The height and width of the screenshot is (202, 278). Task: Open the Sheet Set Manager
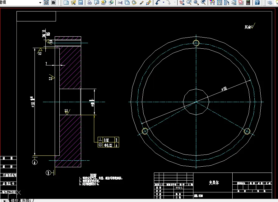pos(234,2)
